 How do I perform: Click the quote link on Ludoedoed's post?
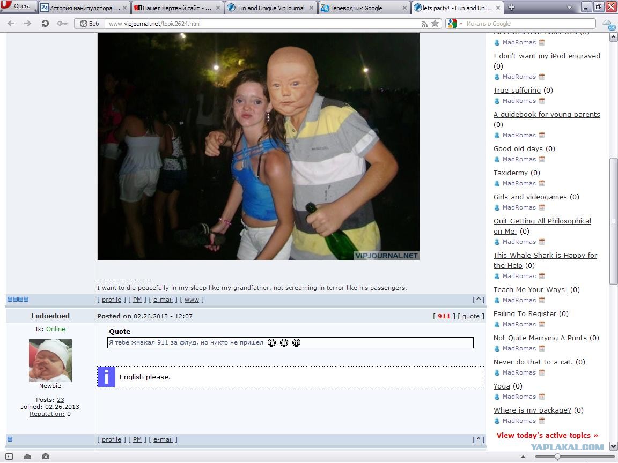tap(471, 316)
